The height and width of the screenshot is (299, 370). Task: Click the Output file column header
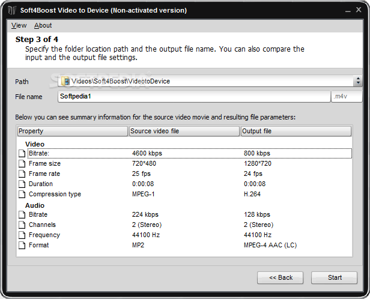[x=296, y=131]
